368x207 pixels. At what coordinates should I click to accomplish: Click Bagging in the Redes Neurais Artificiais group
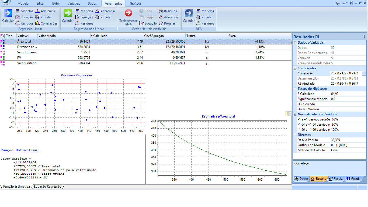(148, 17)
